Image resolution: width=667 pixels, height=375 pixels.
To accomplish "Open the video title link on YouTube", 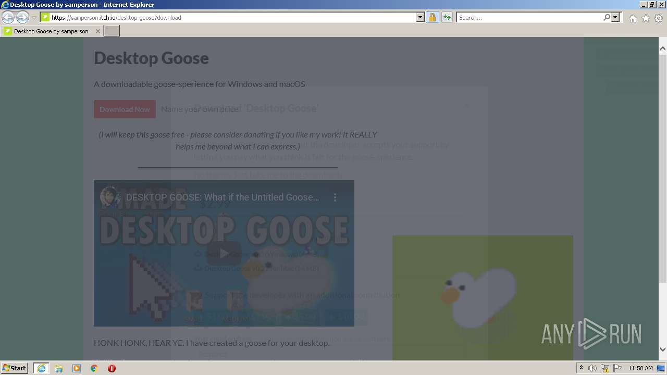I will click(223, 197).
